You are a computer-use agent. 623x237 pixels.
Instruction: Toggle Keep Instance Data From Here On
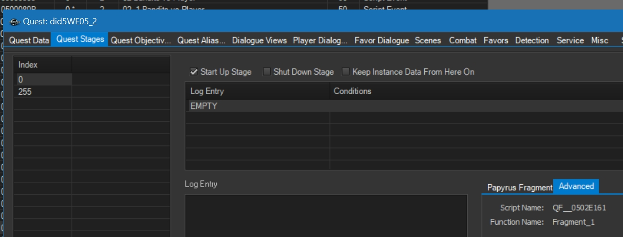tap(345, 72)
